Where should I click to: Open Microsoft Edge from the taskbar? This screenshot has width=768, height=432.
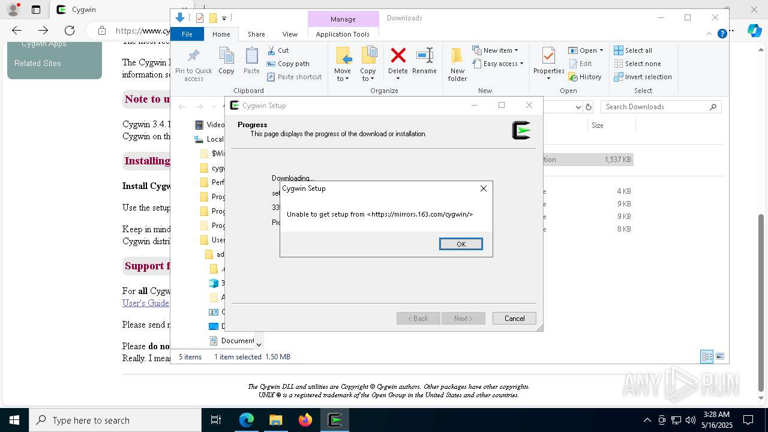point(247,420)
